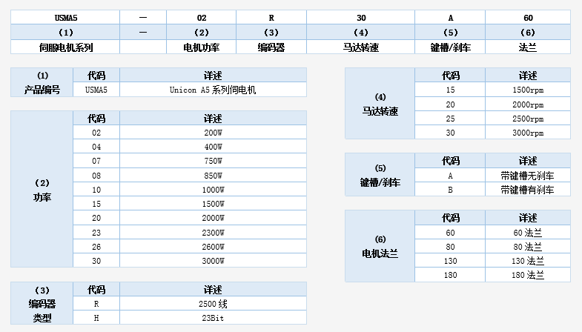This screenshot has height=332, width=582.
Task: Select the 电机功率 label cell
Action: click(202, 47)
